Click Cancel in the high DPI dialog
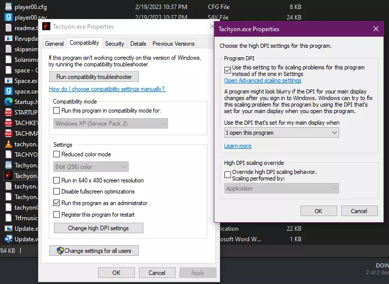Screen dimensions: 389x284 coord(359,211)
